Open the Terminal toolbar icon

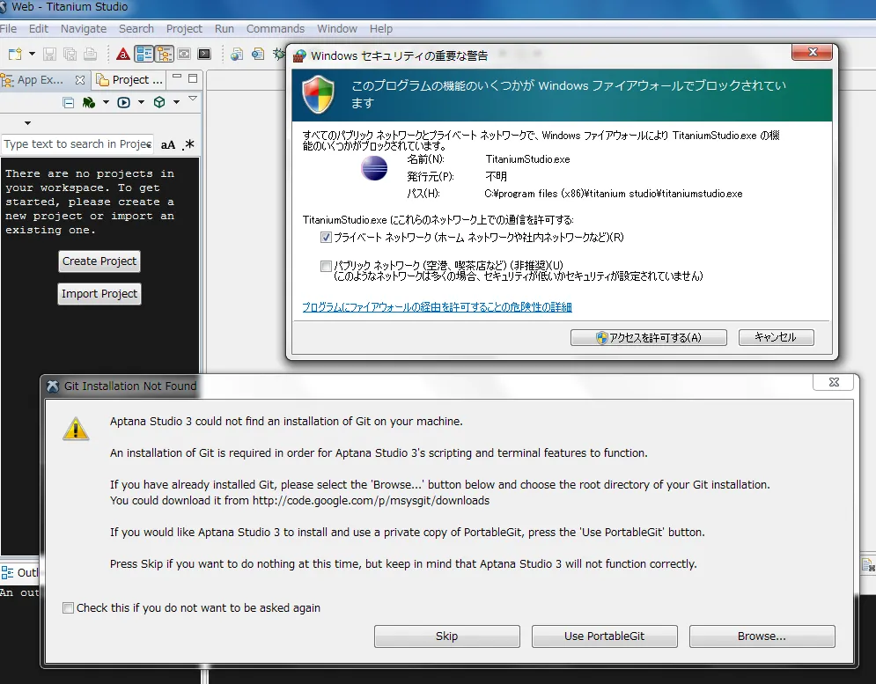pyautogui.click(x=204, y=54)
